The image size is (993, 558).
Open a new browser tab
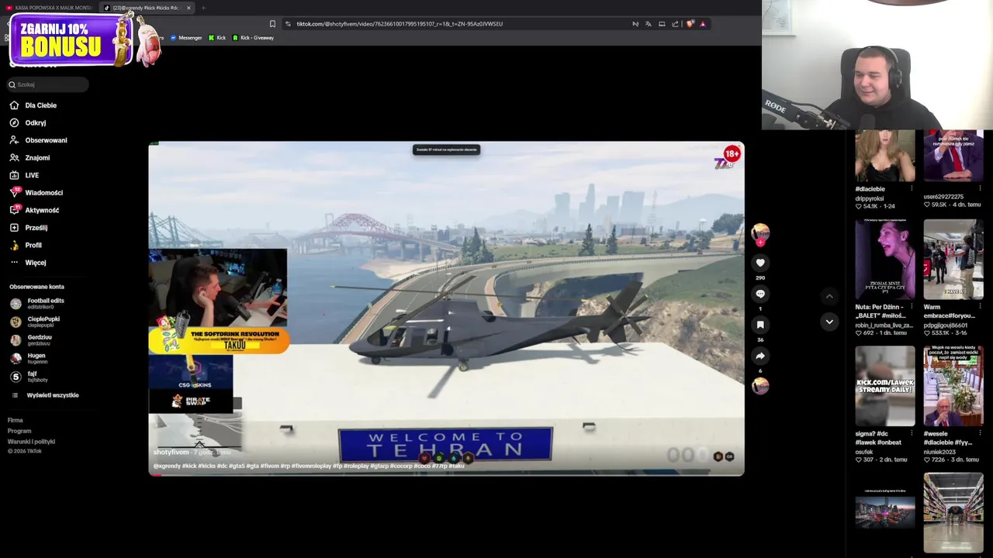[x=203, y=8]
